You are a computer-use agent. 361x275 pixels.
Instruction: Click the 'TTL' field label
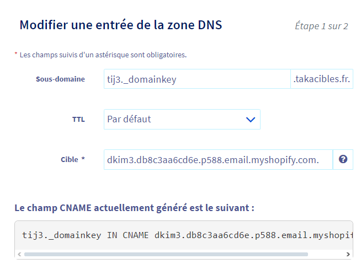(x=78, y=119)
